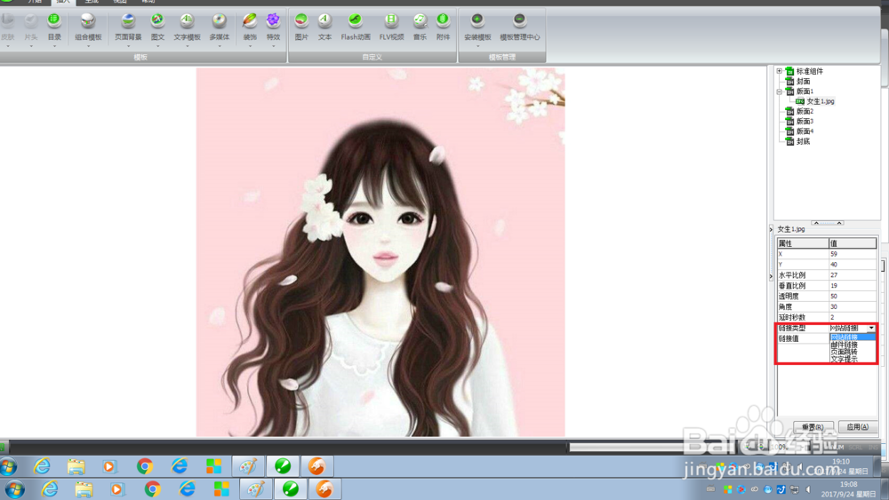889x500 pixels.
Task: Toggle the 链接类型 combo box arrow
Action: tap(871, 329)
